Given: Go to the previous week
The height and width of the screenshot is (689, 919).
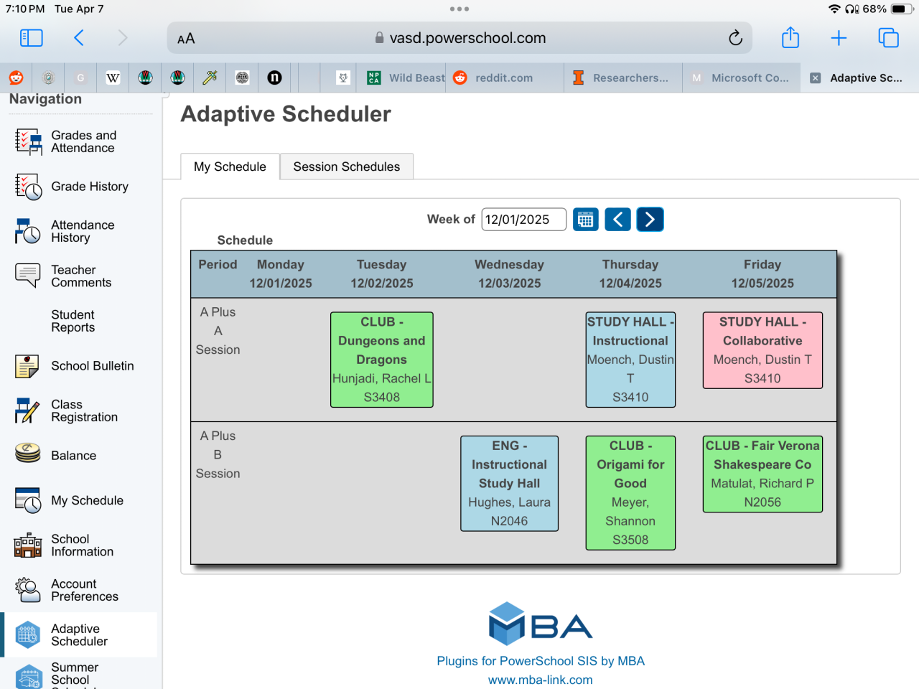Looking at the screenshot, I should pos(617,220).
